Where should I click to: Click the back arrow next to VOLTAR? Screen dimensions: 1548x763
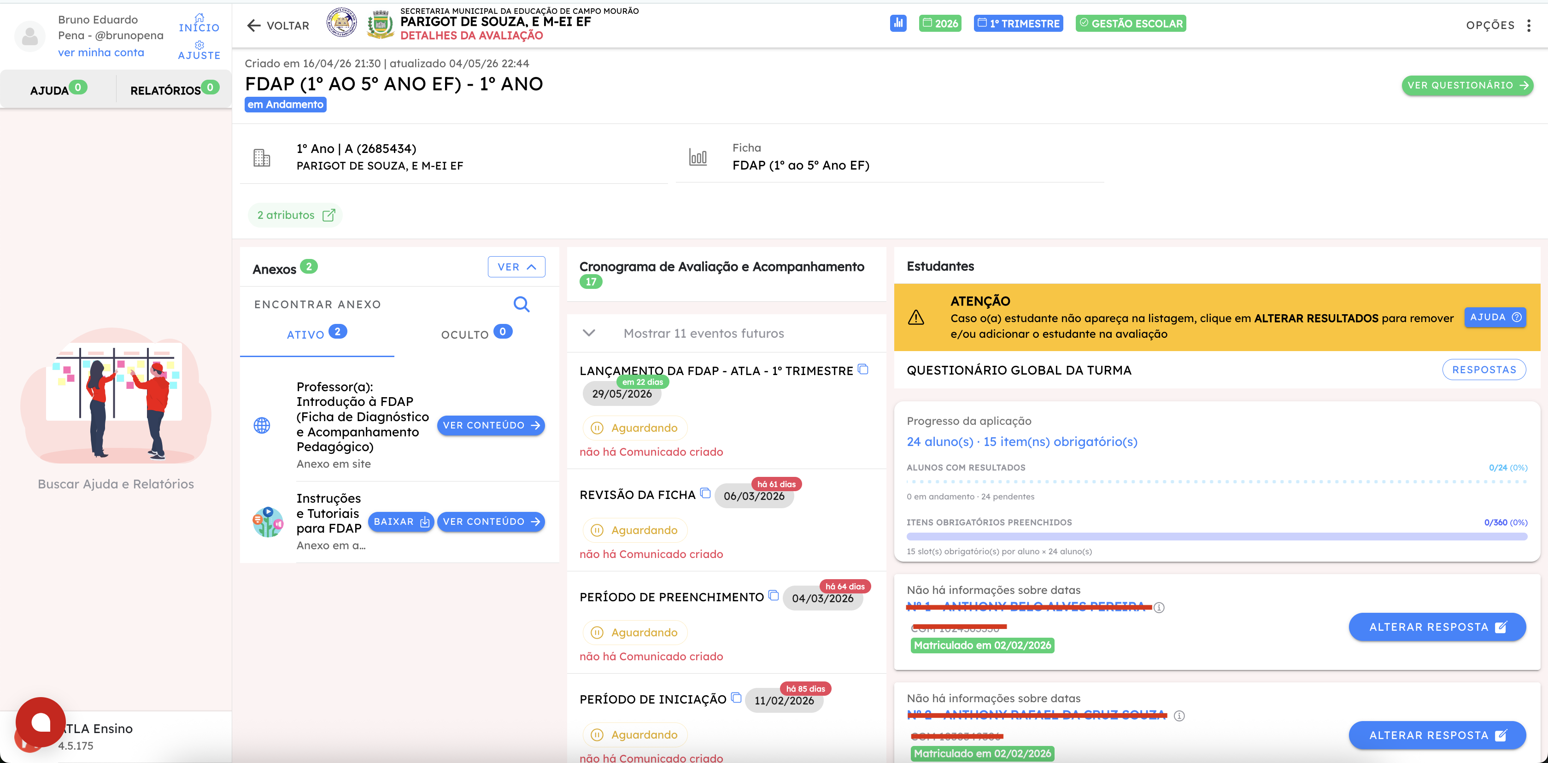point(253,25)
